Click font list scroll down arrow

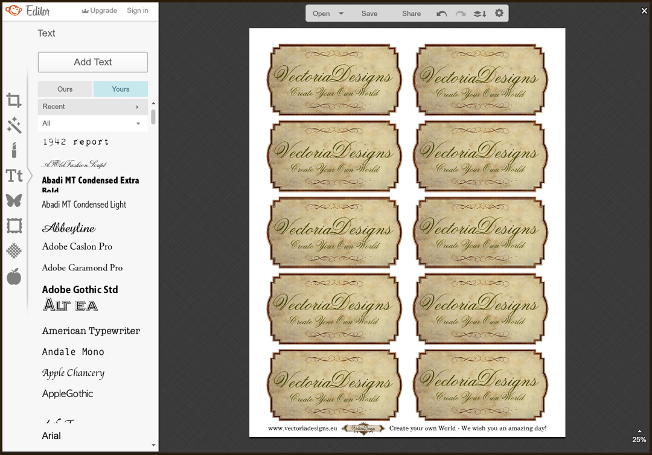[x=153, y=445]
